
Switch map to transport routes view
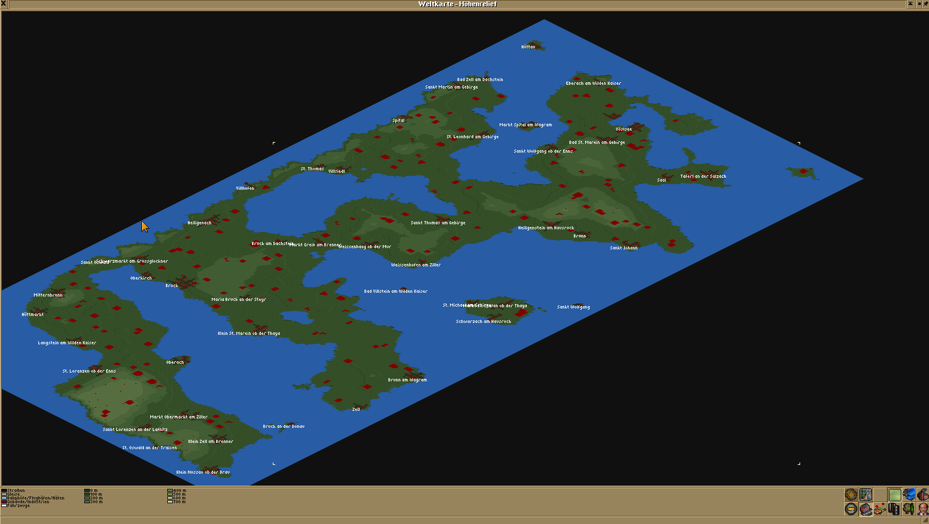(894, 509)
